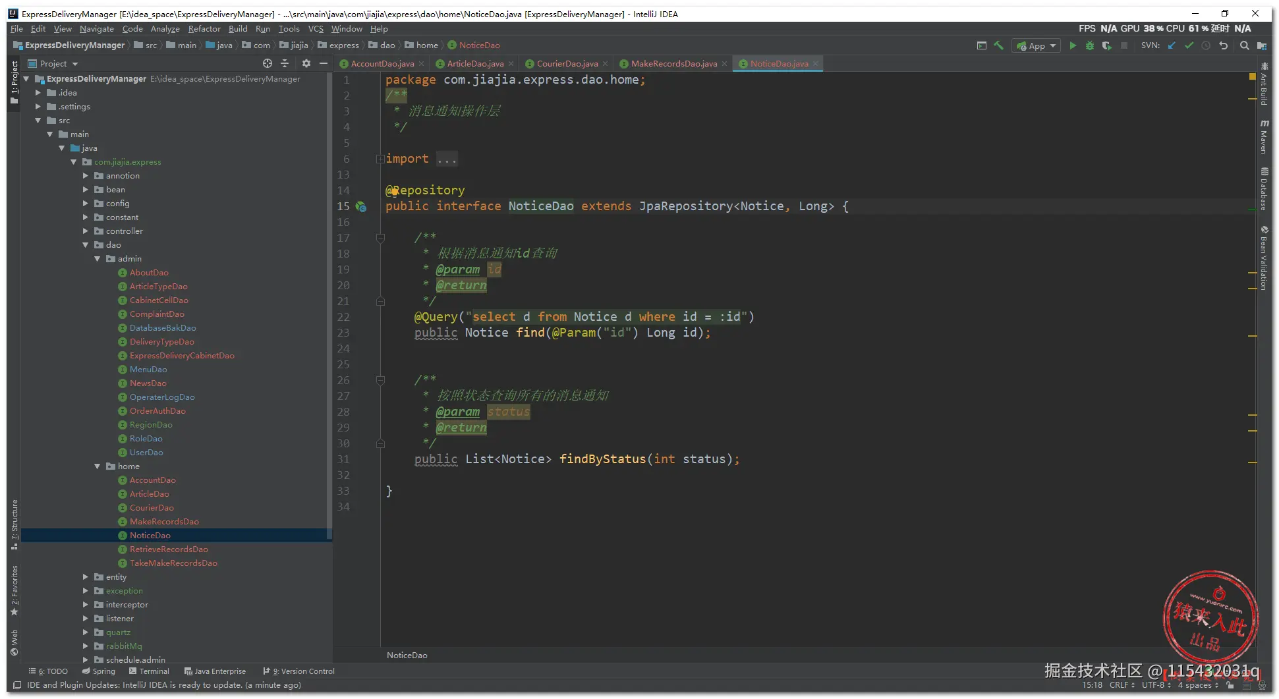
Task: Click the NoticeDao editor breadcrumb at bottom
Action: [407, 656]
